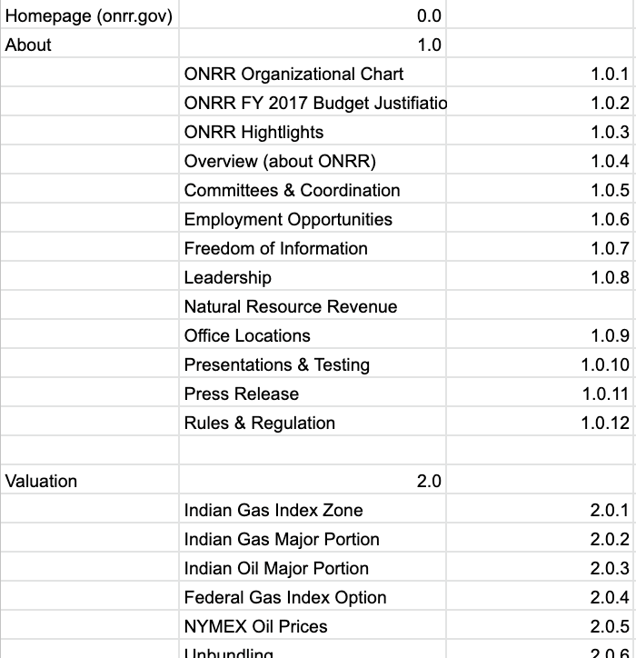Click the cell containing 1.0.12
The height and width of the screenshot is (658, 636).
[541, 423]
